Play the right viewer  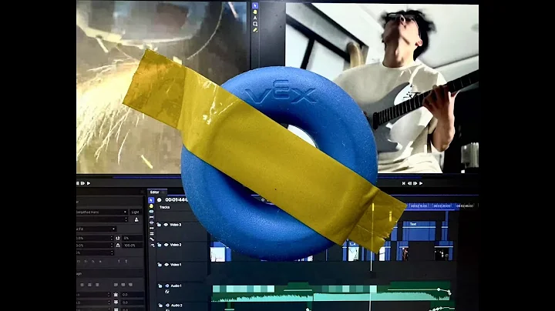point(421,183)
